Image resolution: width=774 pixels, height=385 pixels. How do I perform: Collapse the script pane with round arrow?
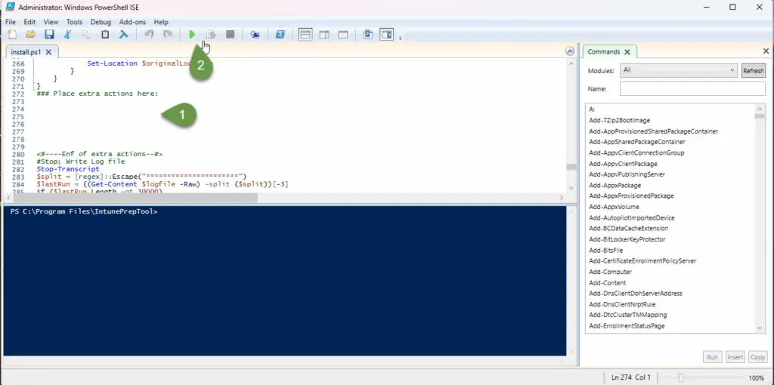[x=570, y=51]
